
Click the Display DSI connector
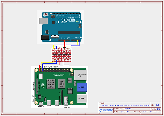click(37, 86)
